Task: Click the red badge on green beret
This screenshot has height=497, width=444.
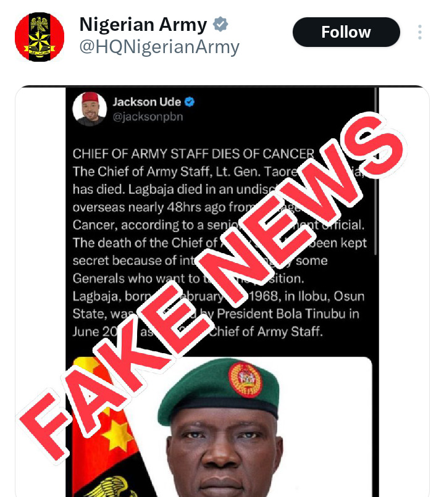Action: pos(245,380)
